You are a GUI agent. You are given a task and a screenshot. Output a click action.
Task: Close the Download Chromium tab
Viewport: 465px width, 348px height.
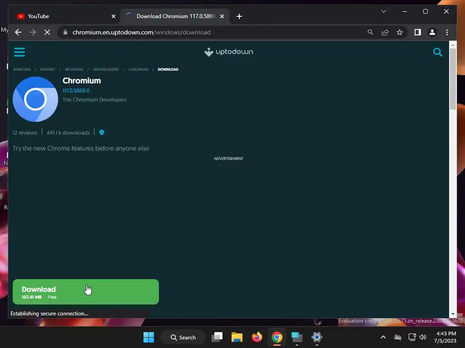coord(222,16)
